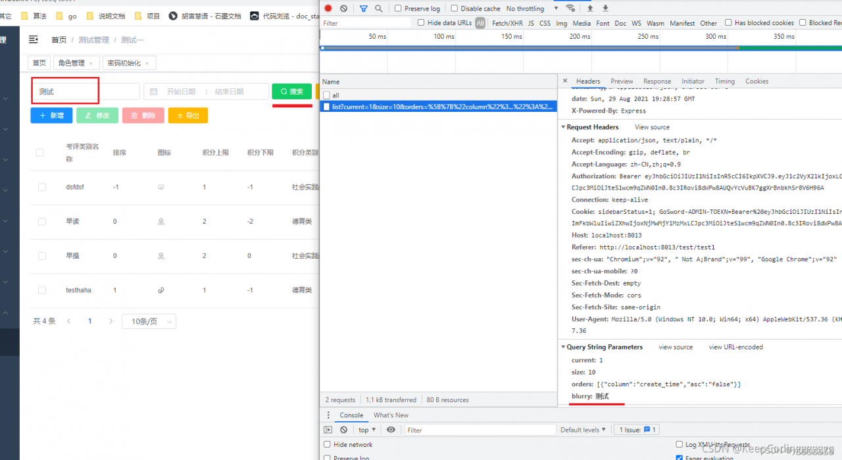
Task: Click the blue 新增 add button
Action: point(51,115)
